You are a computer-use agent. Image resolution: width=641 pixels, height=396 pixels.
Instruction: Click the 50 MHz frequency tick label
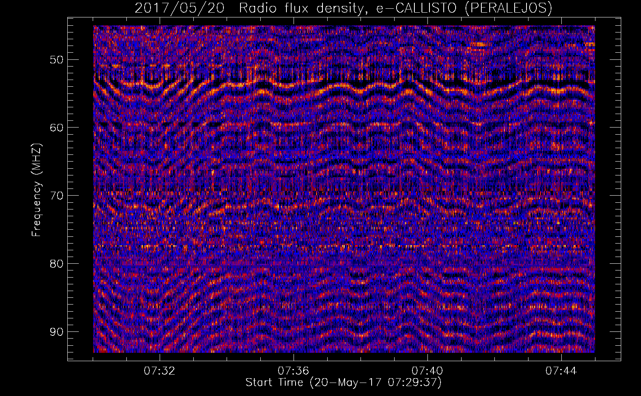[x=56, y=60]
